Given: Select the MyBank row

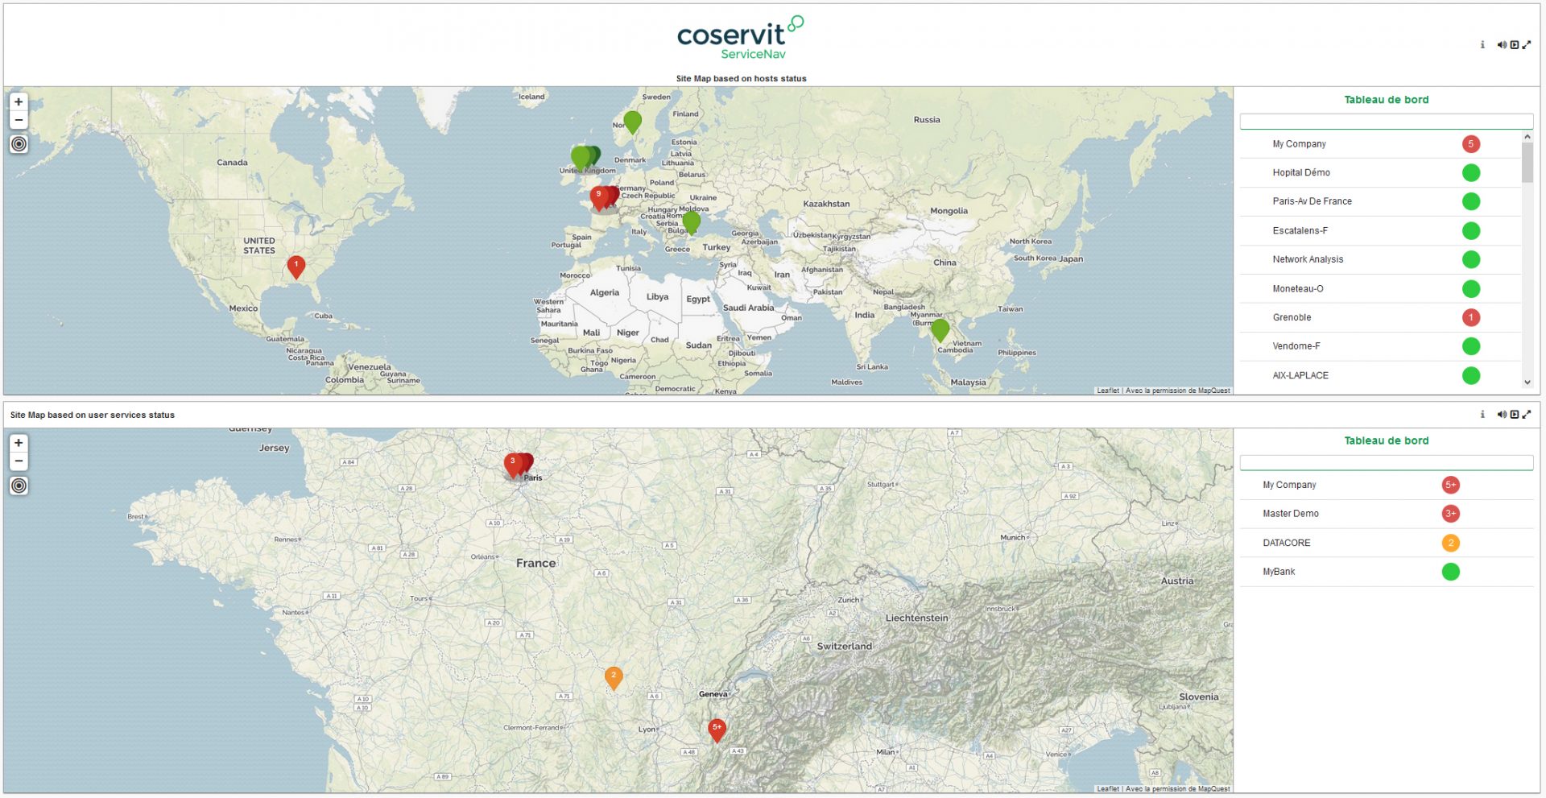Looking at the screenshot, I should point(1386,572).
